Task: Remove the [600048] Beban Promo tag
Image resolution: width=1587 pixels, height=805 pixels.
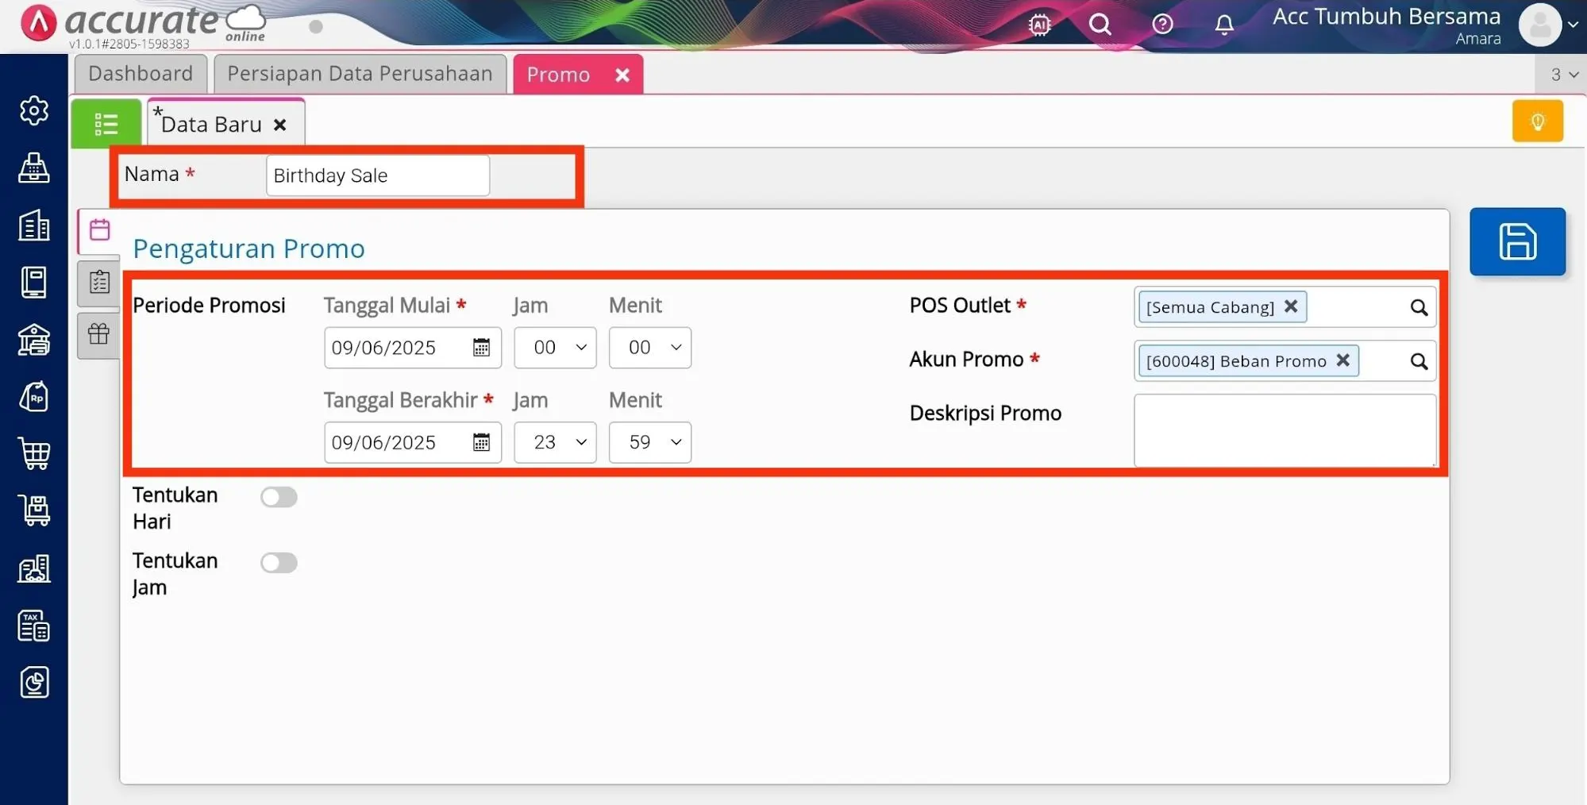Action: 1342,360
